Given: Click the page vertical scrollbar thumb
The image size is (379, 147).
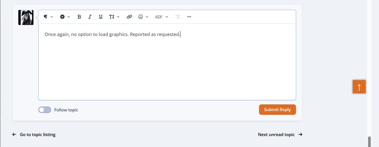Looking at the screenshot, I should pos(369,141).
